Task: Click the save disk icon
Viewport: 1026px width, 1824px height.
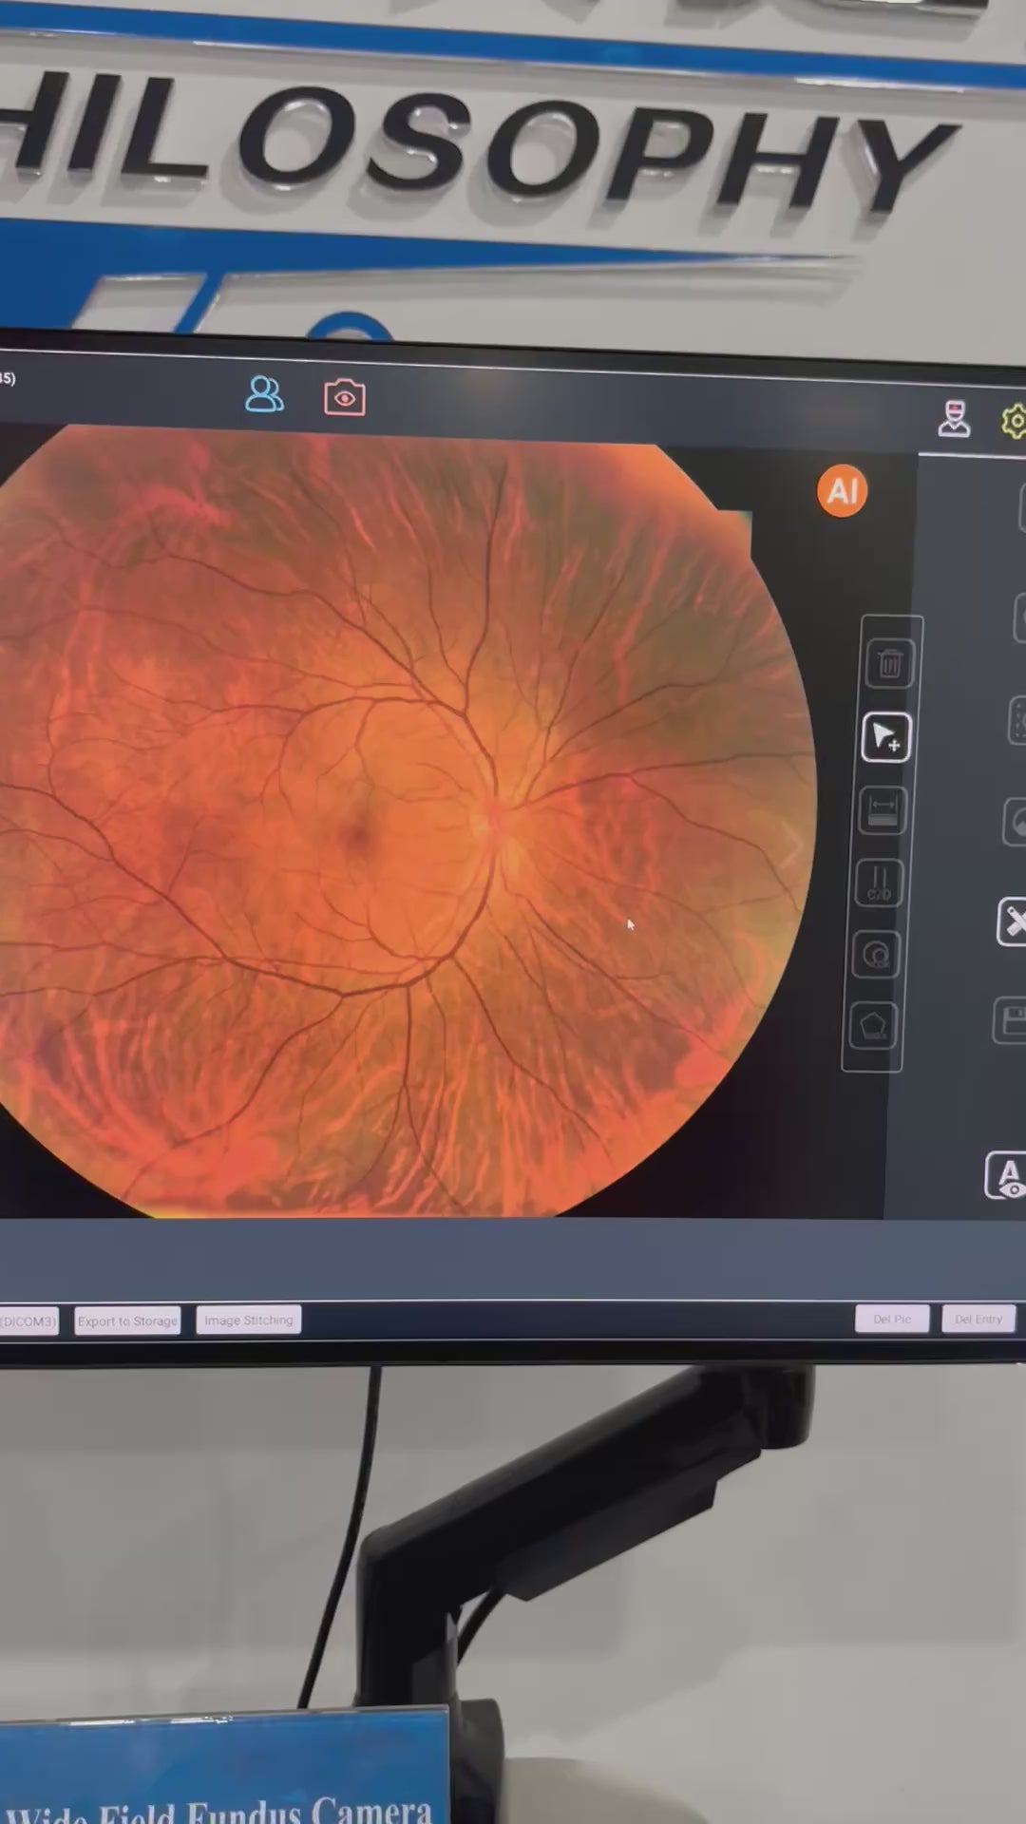Action: tap(1011, 1021)
